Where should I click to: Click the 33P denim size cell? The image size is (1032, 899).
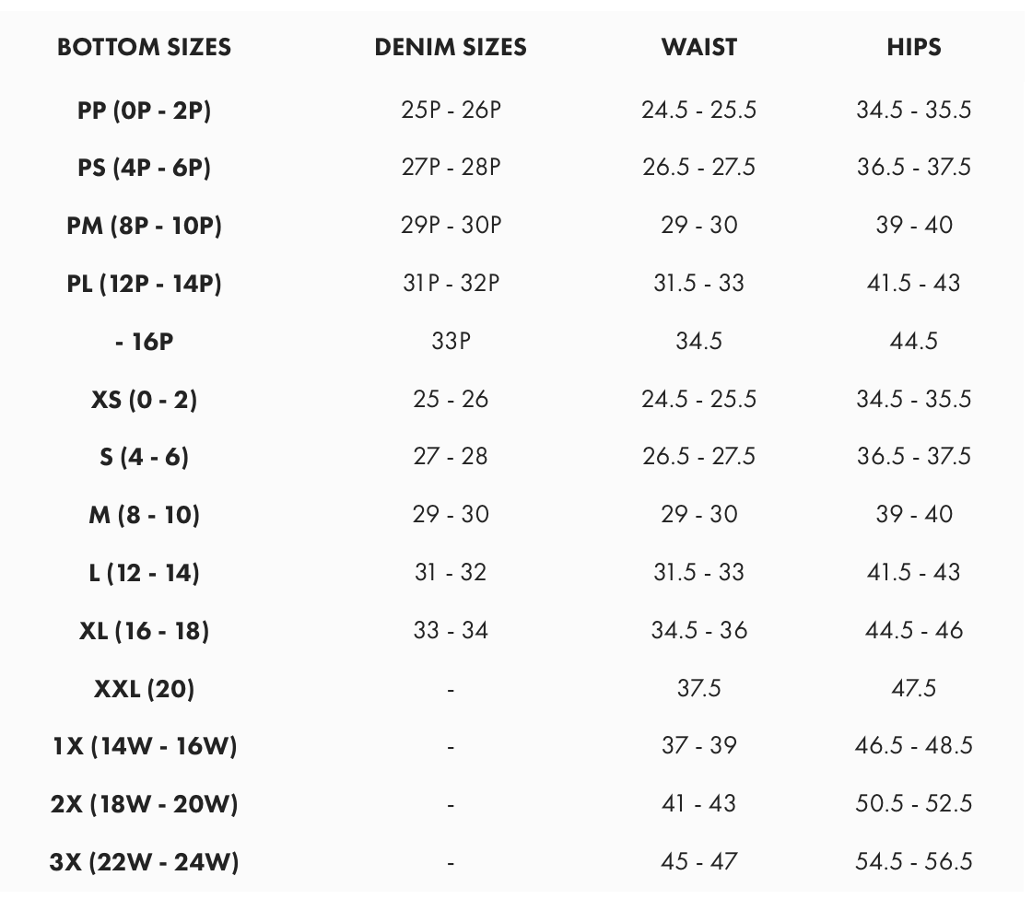451,342
